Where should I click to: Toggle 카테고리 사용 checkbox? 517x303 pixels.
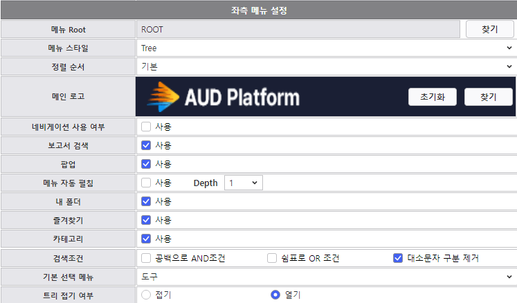click(x=146, y=239)
